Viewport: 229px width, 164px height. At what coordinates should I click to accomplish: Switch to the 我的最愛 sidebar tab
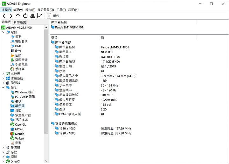coord(20,22)
